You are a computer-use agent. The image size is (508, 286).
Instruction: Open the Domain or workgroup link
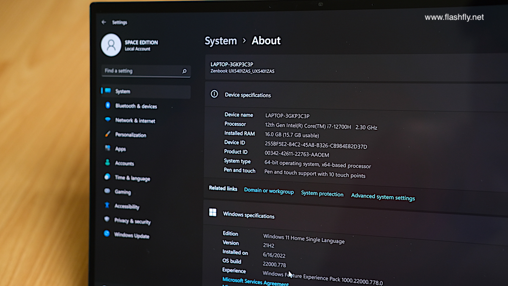(x=269, y=191)
